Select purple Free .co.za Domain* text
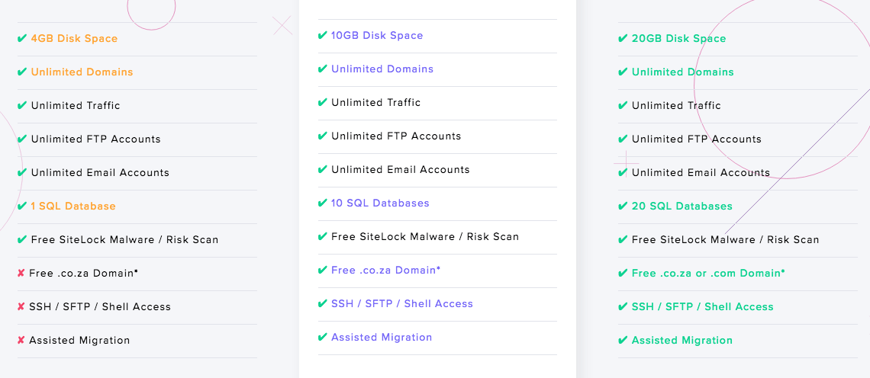Viewport: 870px width, 378px height. (x=386, y=270)
